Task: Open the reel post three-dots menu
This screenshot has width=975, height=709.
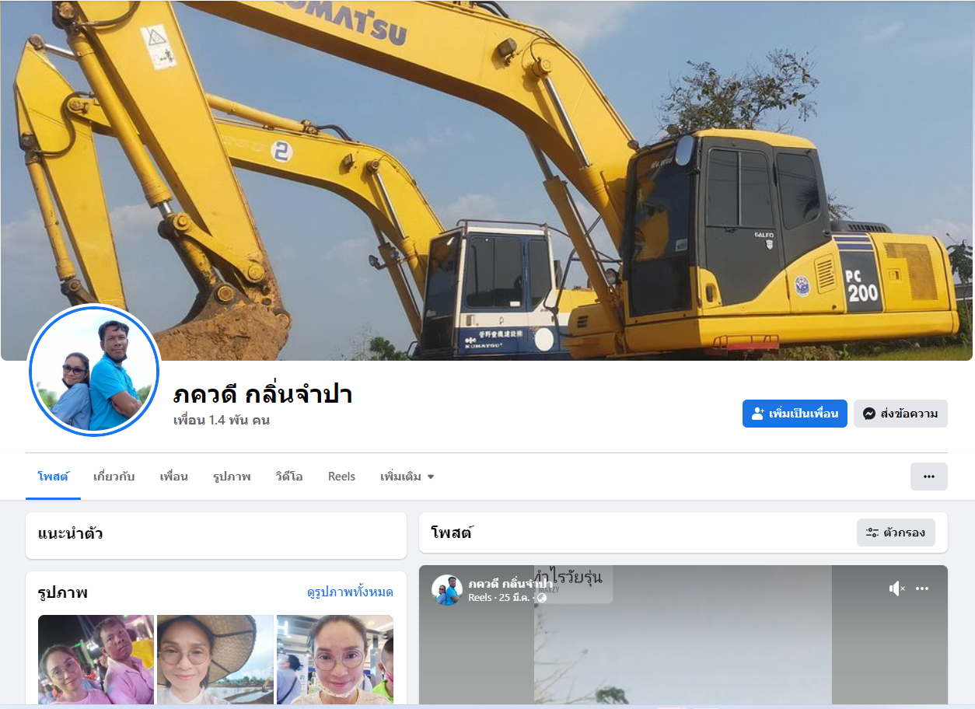Action: click(922, 589)
